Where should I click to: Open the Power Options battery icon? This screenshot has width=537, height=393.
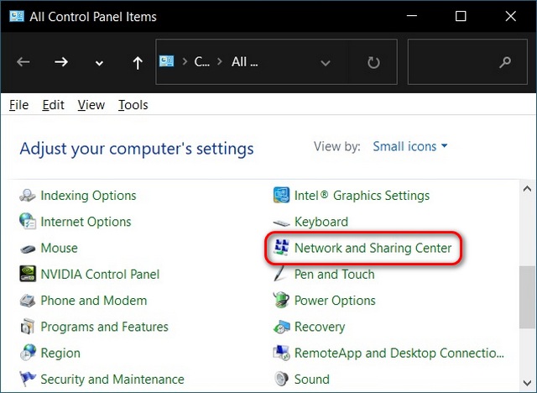[282, 300]
